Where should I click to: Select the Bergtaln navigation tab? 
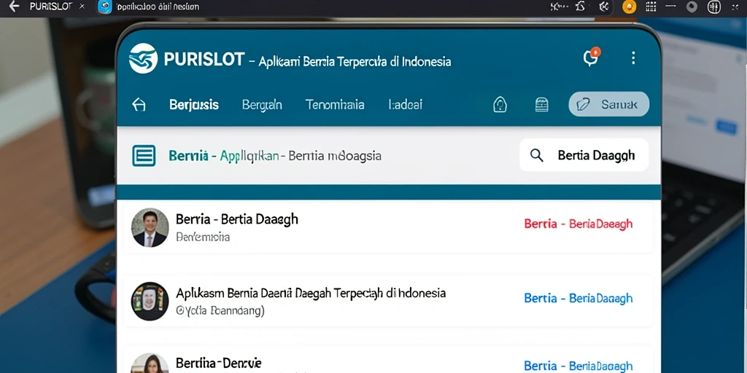[x=262, y=105]
